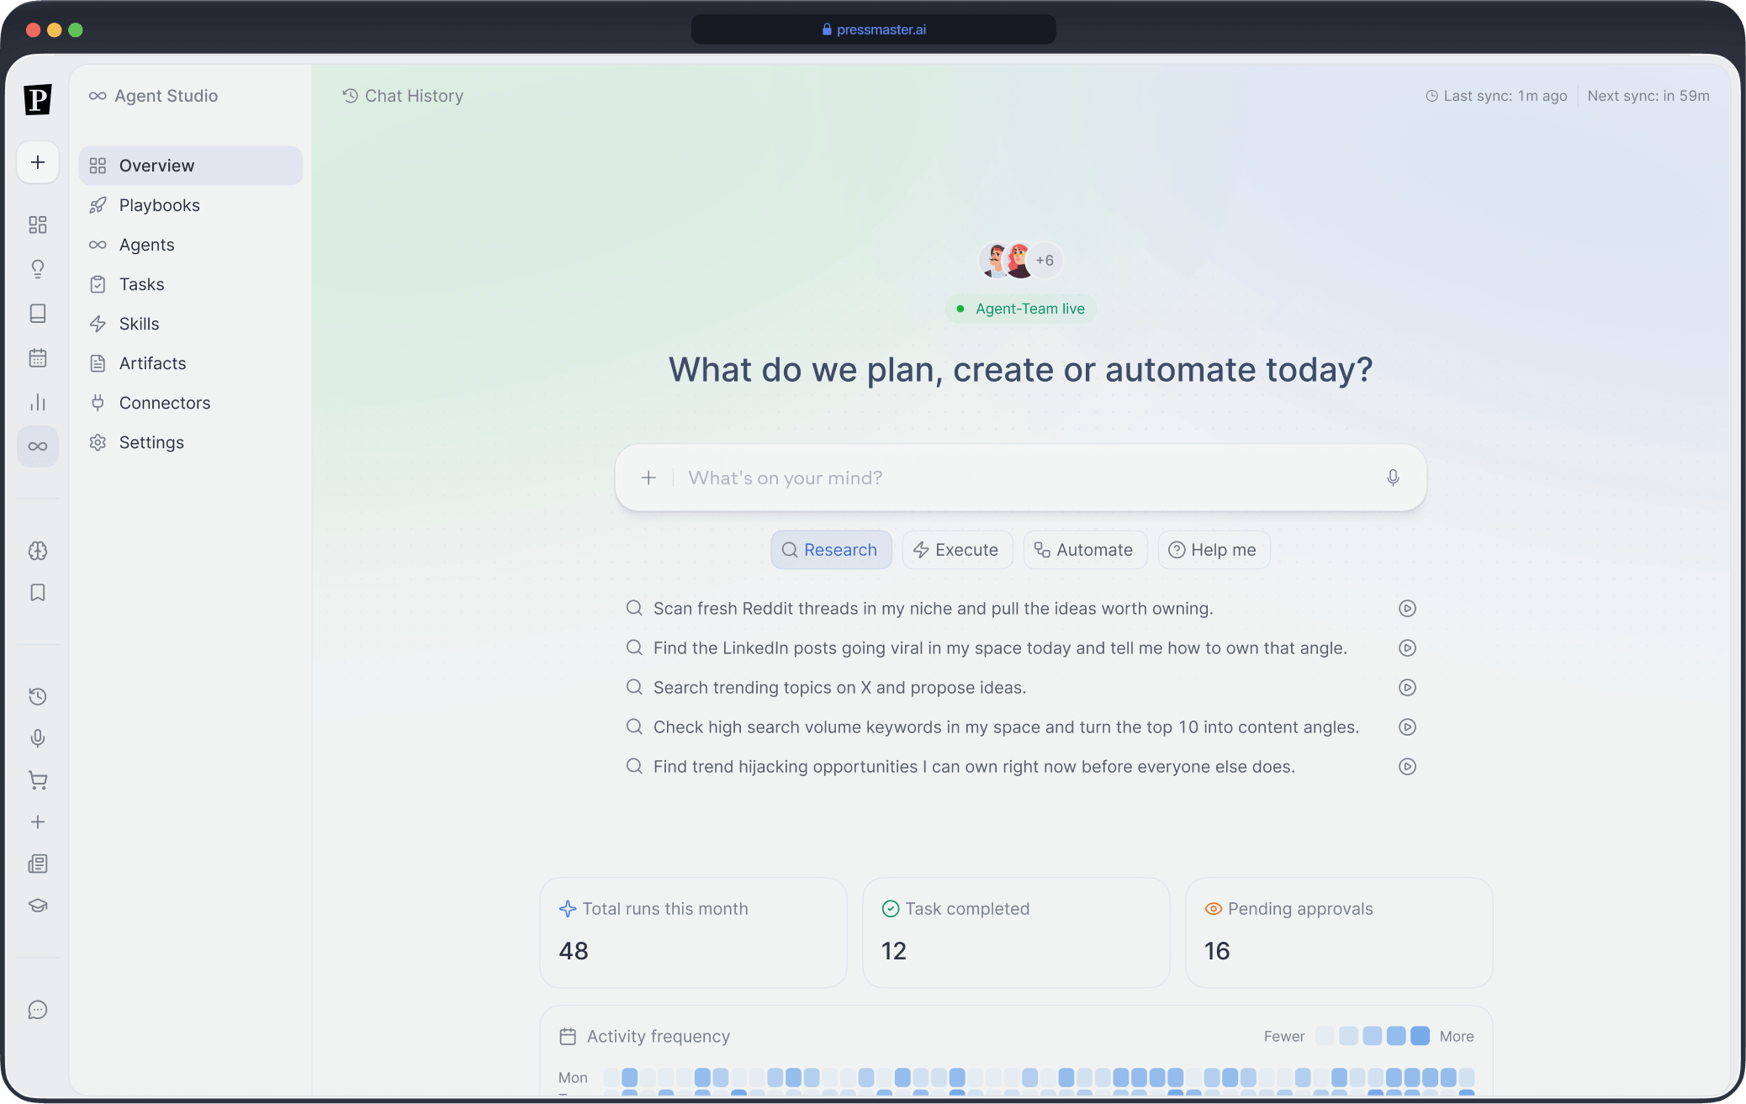Open the shopping cart icon
The width and height of the screenshot is (1746, 1104).
coord(38,780)
